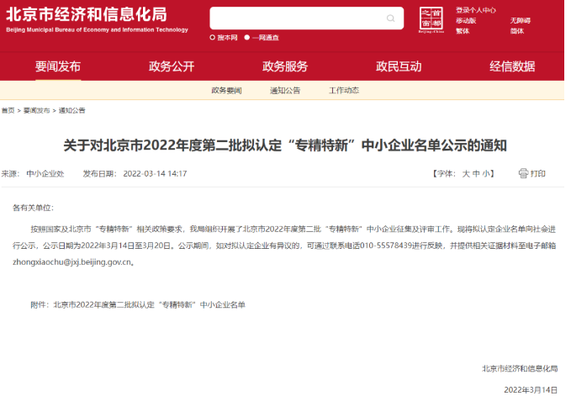Click the 首页 breadcrumb link
This screenshot has width=571, height=396.
pyautogui.click(x=8, y=111)
